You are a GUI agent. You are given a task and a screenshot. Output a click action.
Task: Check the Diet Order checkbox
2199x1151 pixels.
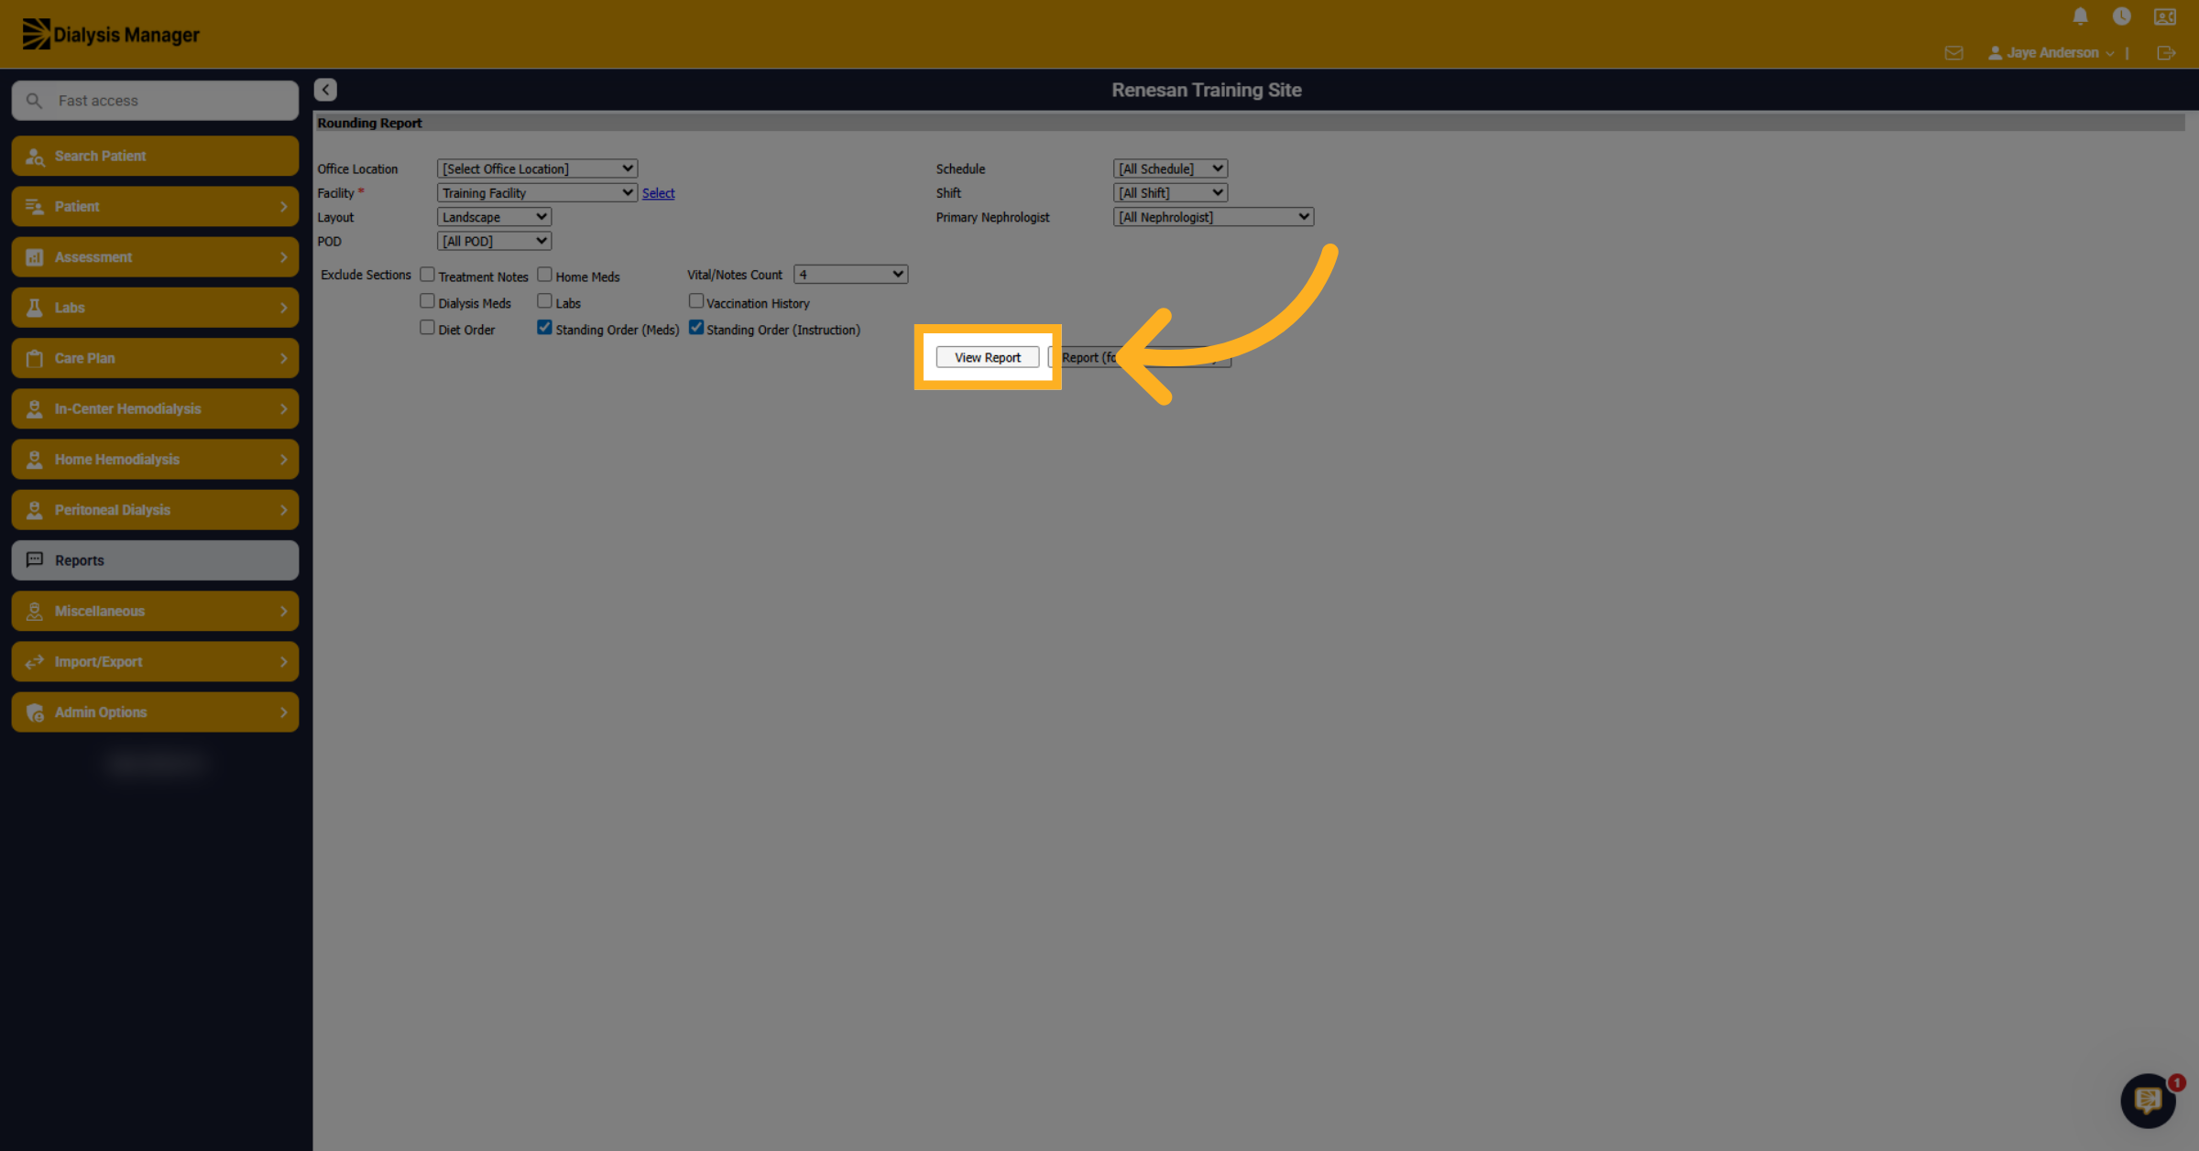click(427, 328)
